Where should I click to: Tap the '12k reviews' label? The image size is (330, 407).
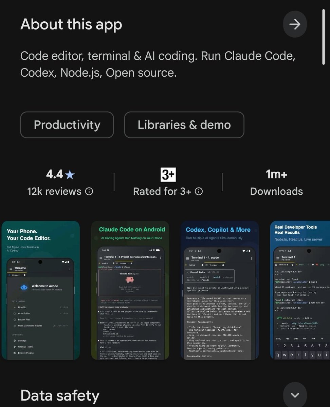pos(54,191)
